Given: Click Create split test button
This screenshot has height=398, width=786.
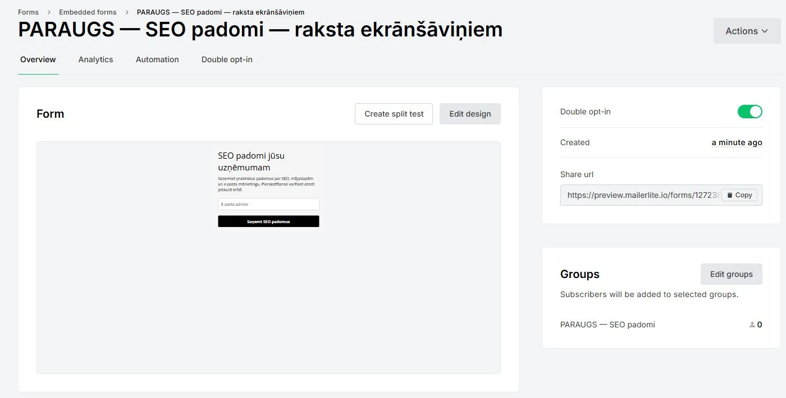Looking at the screenshot, I should pyautogui.click(x=394, y=114).
